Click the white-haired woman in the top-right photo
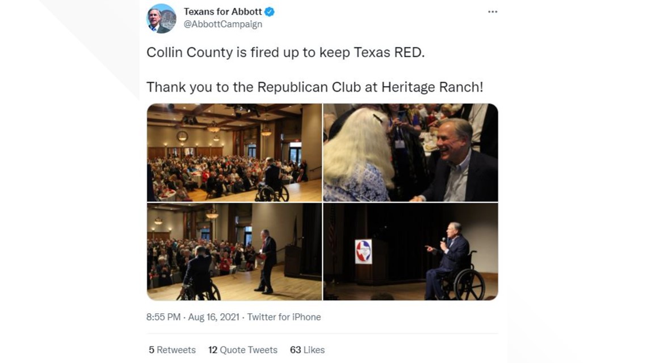 click(x=357, y=156)
